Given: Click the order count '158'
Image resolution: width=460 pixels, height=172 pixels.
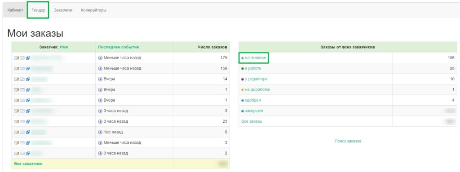Looking at the screenshot, I should 224,69.
